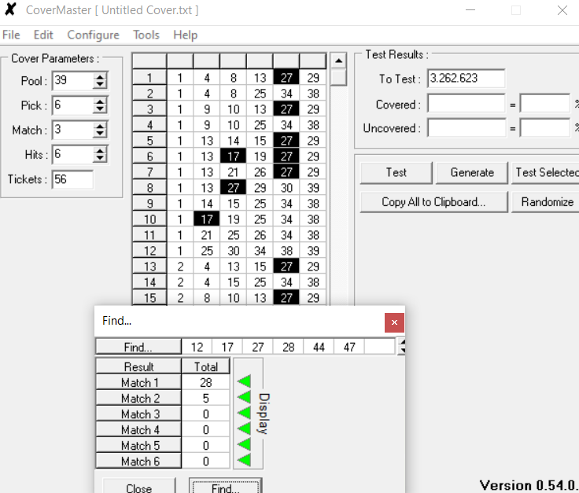Click the Total column header
Viewport: 579px width, 493px height.
pos(205,366)
